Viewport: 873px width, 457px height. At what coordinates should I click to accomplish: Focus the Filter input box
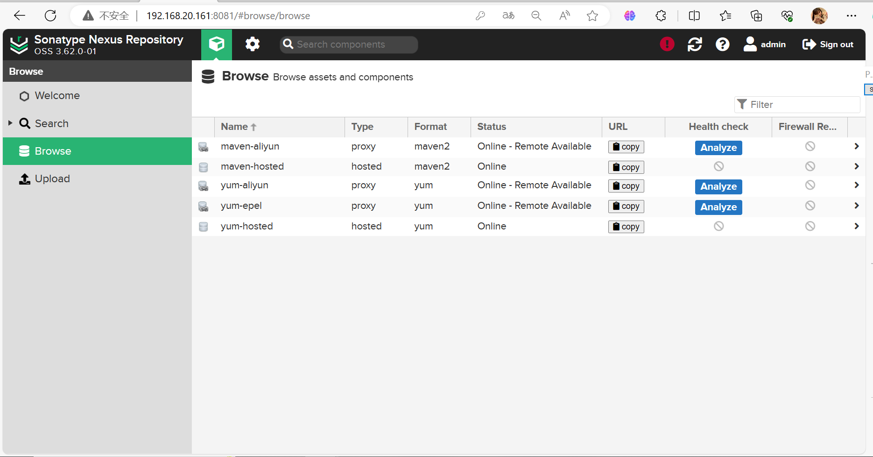(x=797, y=105)
